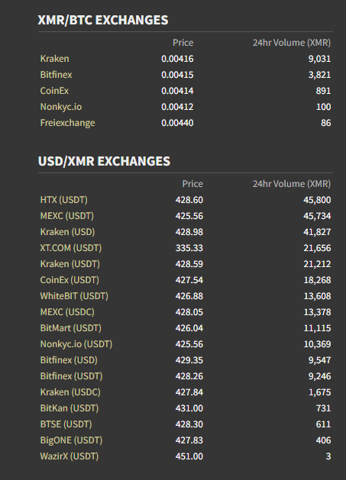This screenshot has width=346, height=480.
Task: Open the XT.COM (USDT) link
Action: (71, 248)
